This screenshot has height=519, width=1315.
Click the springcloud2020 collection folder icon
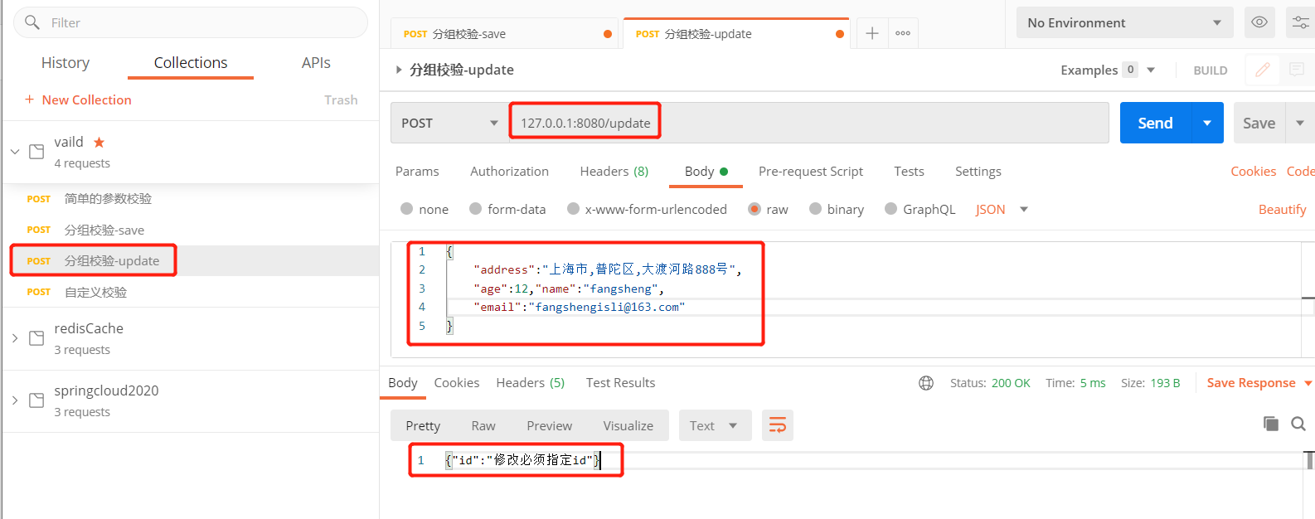[x=36, y=400]
